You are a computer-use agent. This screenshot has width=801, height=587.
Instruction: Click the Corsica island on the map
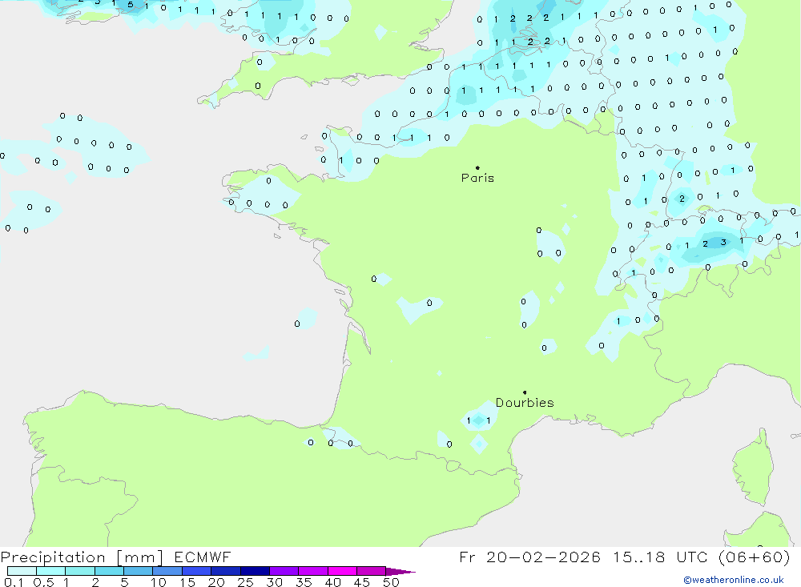click(x=754, y=468)
